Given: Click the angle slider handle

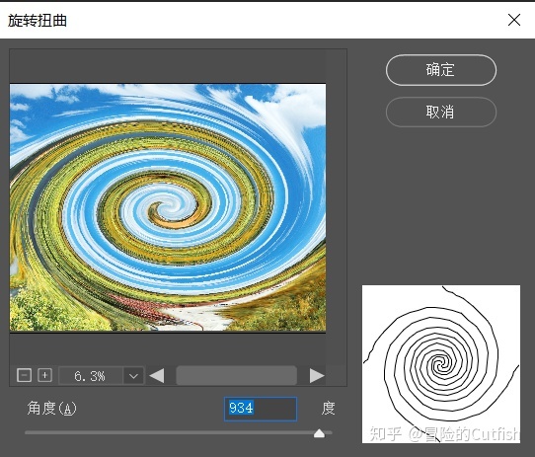Looking at the screenshot, I should coord(319,433).
